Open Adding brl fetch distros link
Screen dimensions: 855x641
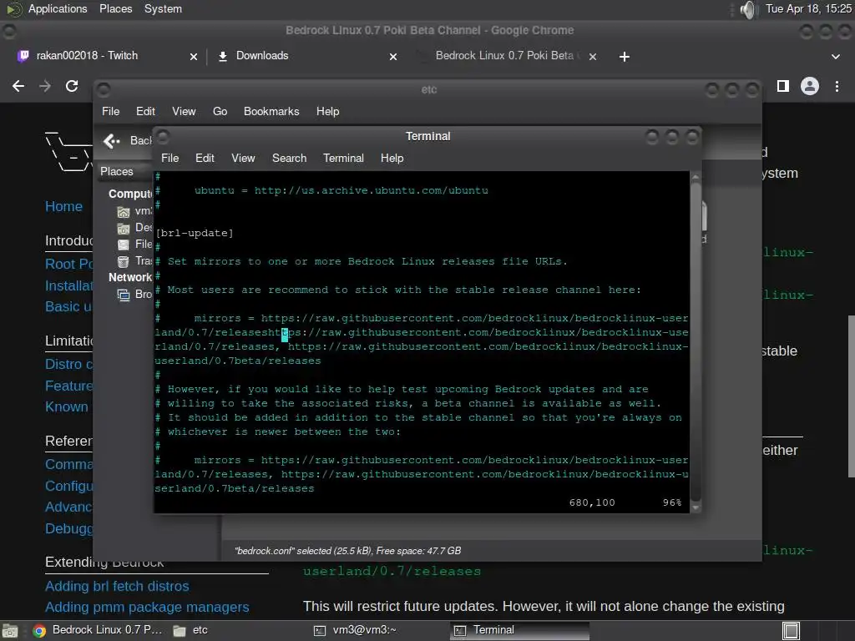[117, 586]
